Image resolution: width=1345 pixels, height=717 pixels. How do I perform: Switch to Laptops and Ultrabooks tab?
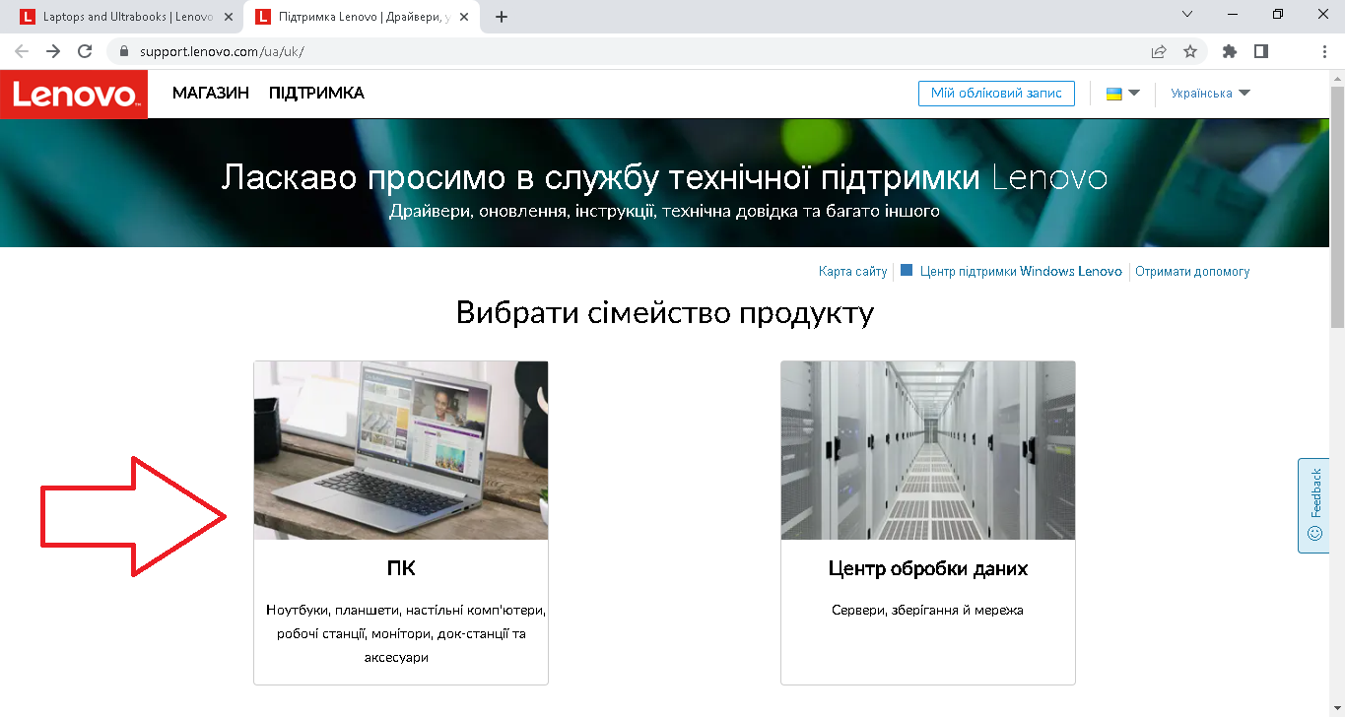click(127, 17)
